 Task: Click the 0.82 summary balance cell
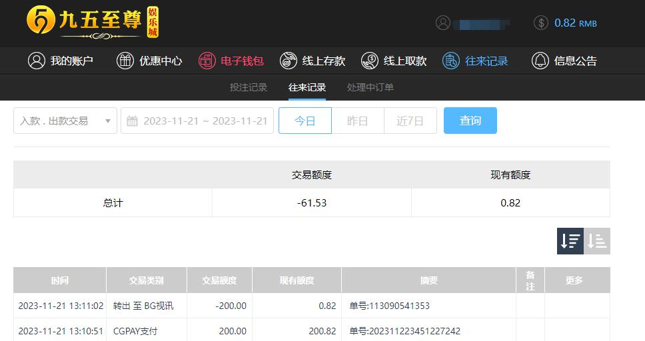510,202
